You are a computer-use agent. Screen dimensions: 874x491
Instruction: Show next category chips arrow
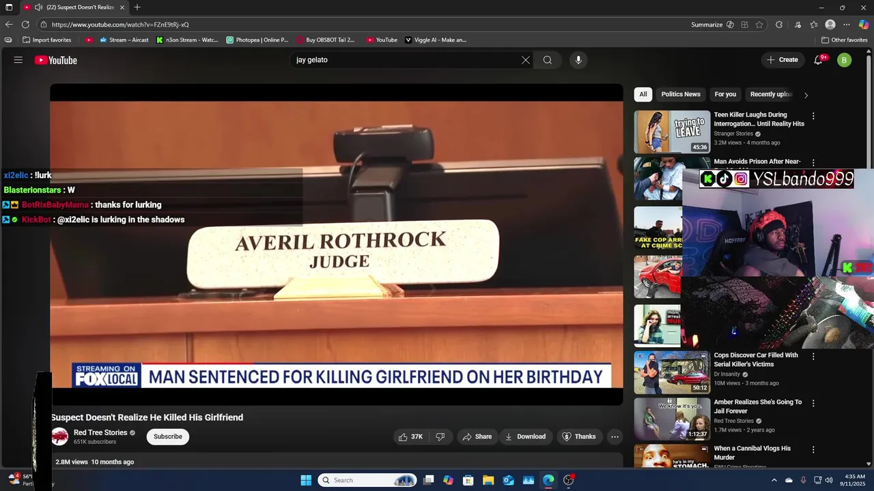(x=806, y=95)
